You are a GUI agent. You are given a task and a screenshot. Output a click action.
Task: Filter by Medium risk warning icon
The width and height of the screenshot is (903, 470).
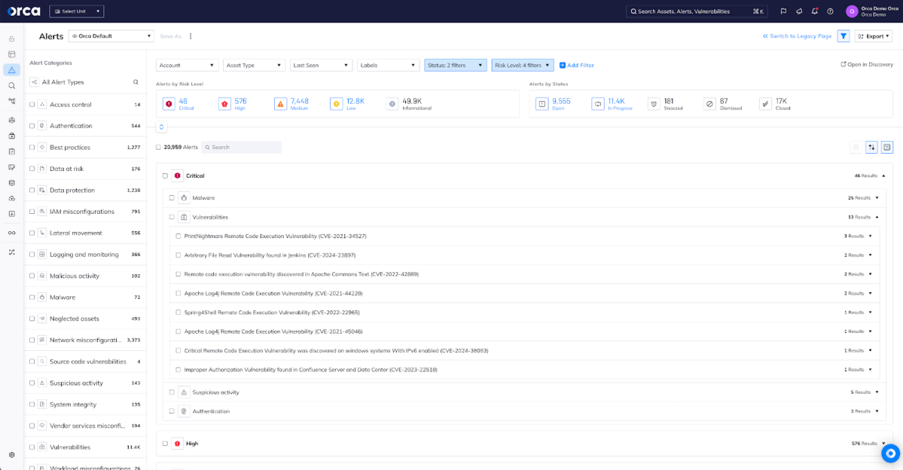pos(280,104)
